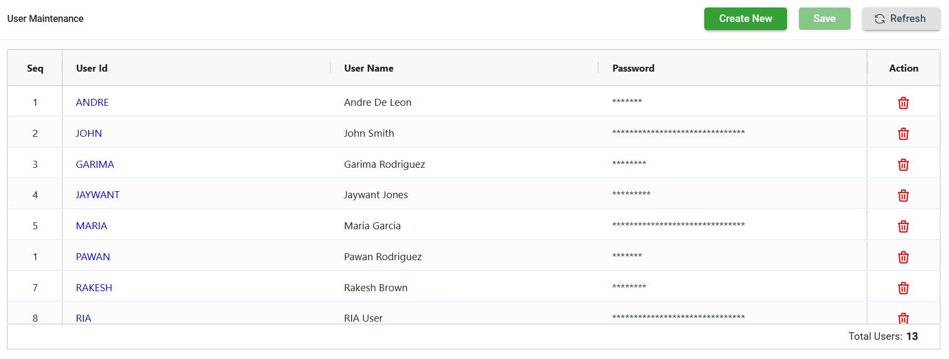Open the JOHN user id link
Viewport: 949px width, 359px height.
click(89, 134)
